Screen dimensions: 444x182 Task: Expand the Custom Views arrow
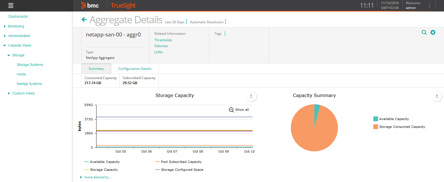pyautogui.click(x=9, y=93)
